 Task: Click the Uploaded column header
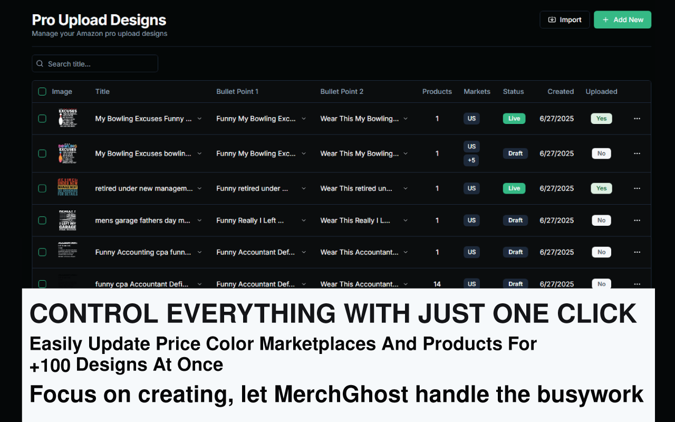pyautogui.click(x=601, y=91)
